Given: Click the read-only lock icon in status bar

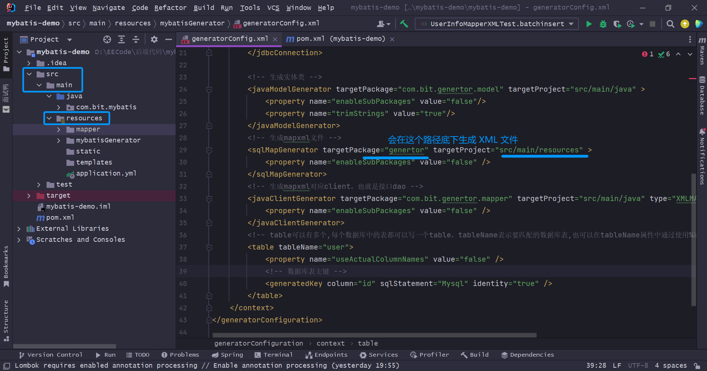Looking at the screenshot, I should click(697, 365).
